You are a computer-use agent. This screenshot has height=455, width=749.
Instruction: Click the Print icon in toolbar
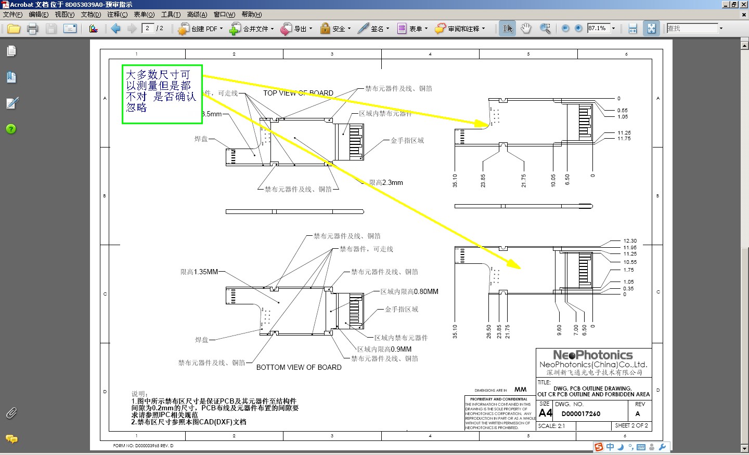click(33, 29)
